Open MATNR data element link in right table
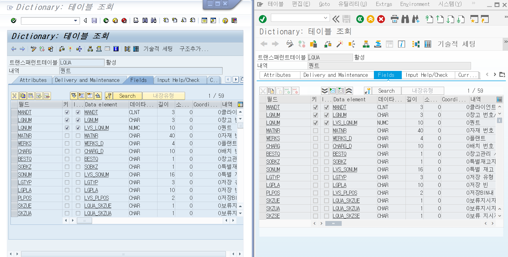This screenshot has width=508, height=257. [340, 131]
